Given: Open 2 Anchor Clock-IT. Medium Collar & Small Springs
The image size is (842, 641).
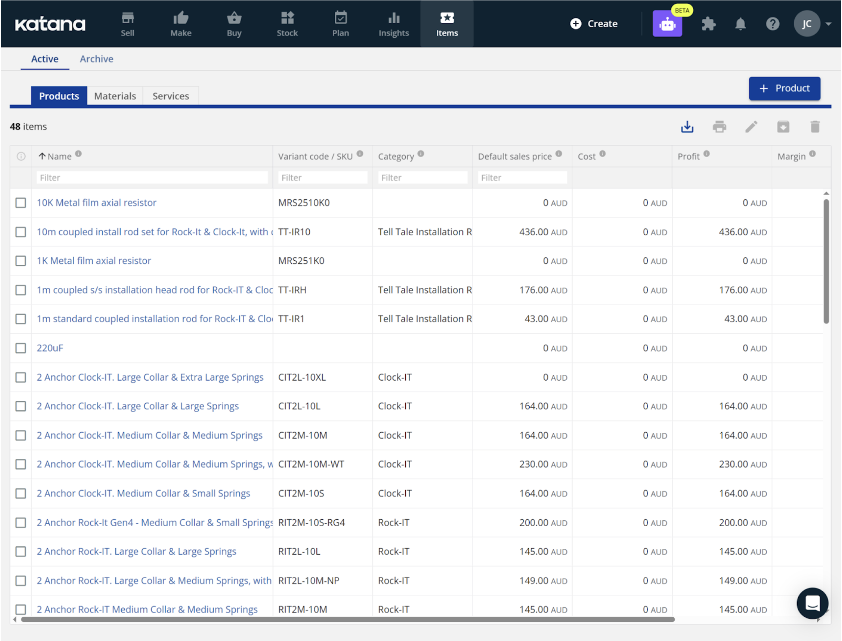Looking at the screenshot, I should pos(143,494).
